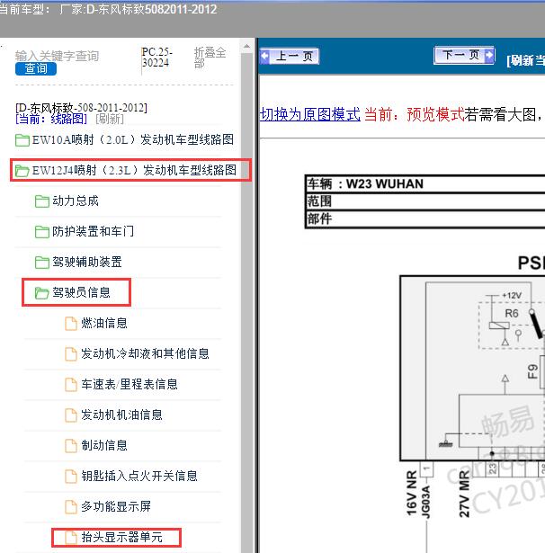545x553 pixels.
Task: Click [当前：线路图] label
Action: point(51,119)
